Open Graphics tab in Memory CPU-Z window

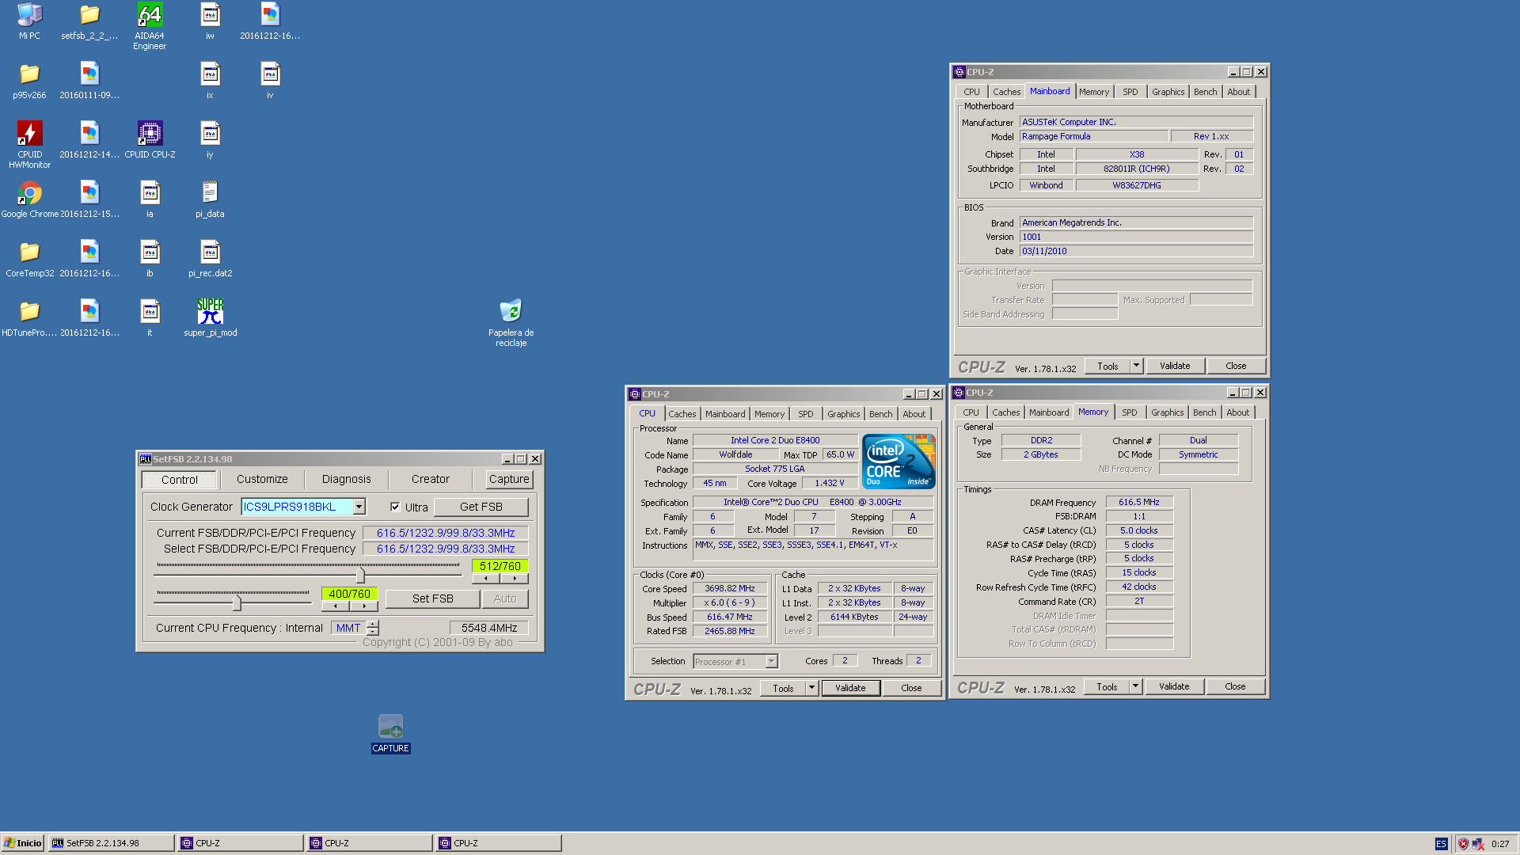(1167, 412)
